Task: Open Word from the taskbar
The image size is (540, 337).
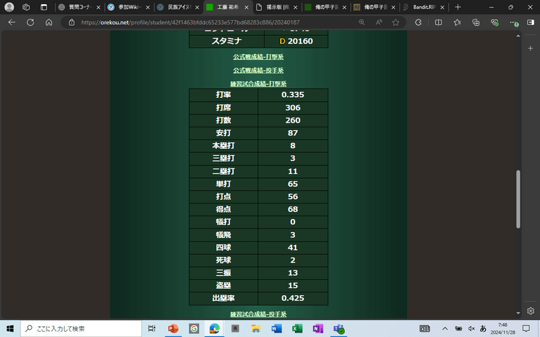Action: coord(275,328)
